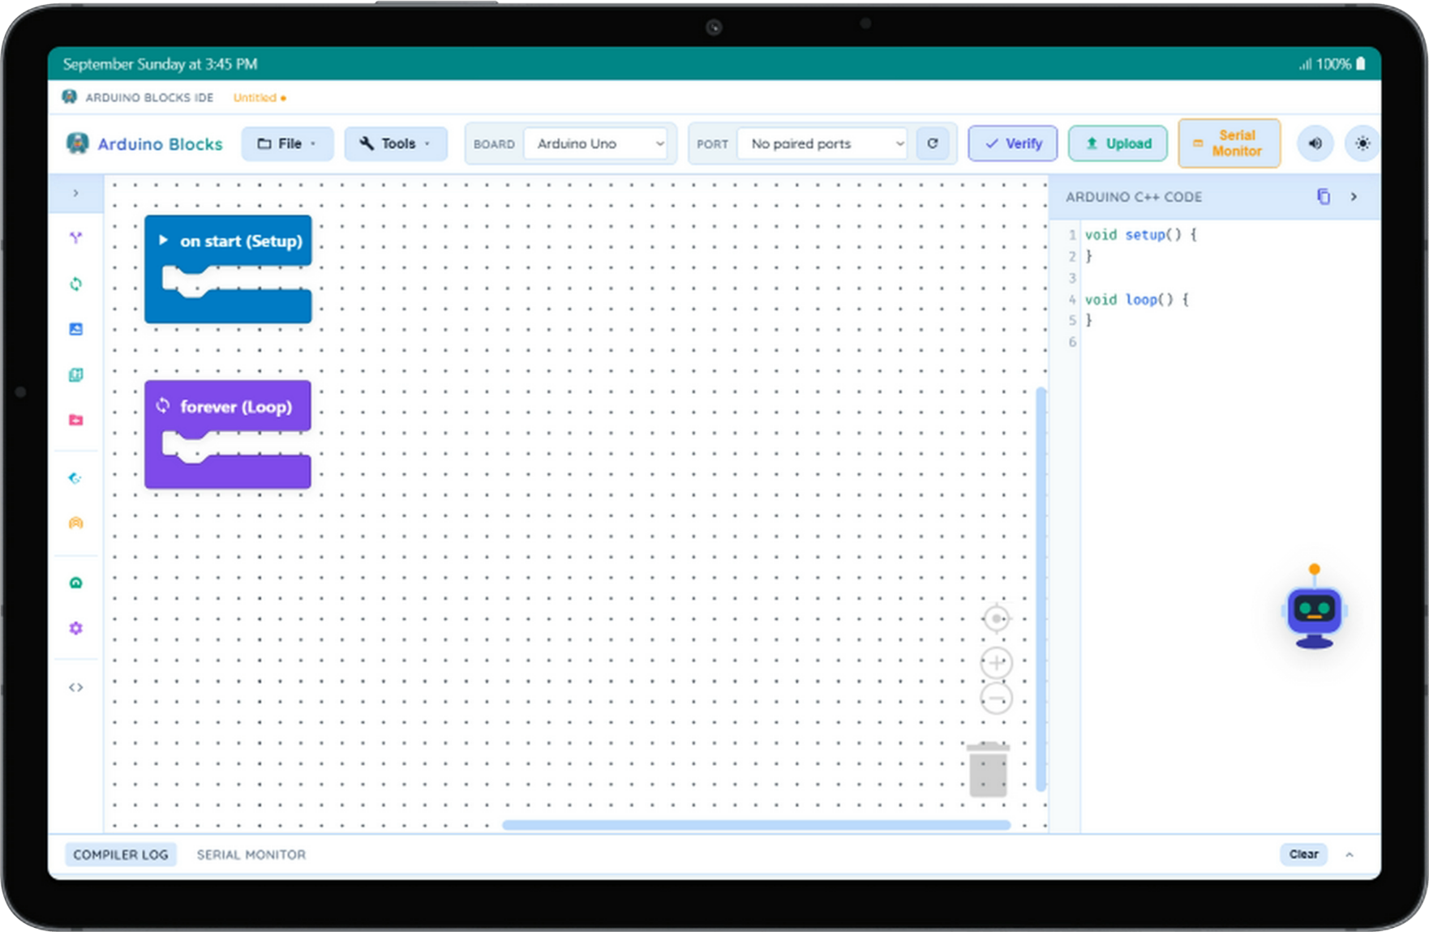Click the signal strength indicator in status bar
The width and height of the screenshot is (1429, 932).
(x=1305, y=64)
